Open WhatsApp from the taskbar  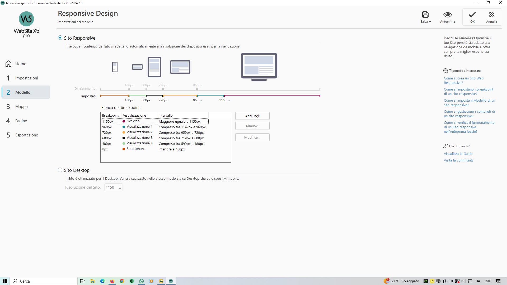pos(142,281)
